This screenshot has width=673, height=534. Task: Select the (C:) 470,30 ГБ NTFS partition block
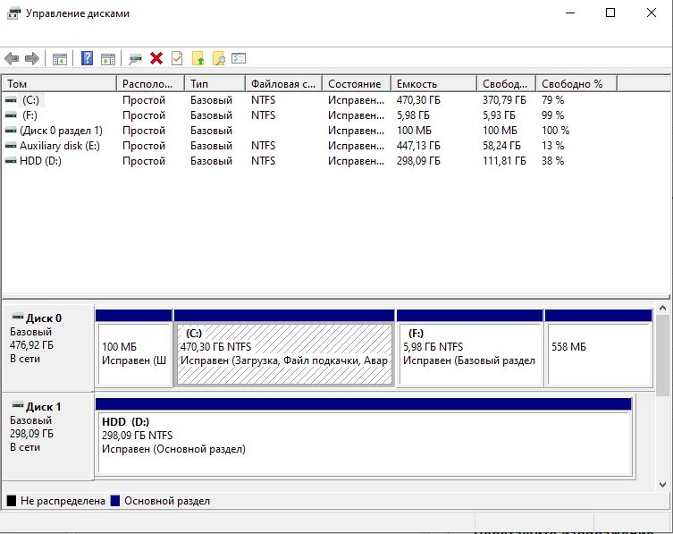284,353
